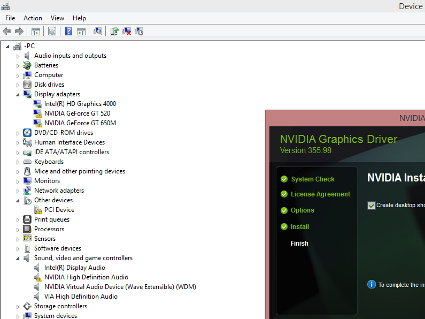Select Options step in NVIDIA installer

tap(303, 210)
